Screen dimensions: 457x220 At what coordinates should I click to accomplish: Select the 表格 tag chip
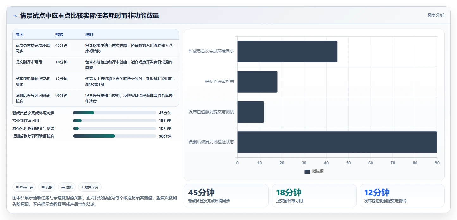point(47,187)
